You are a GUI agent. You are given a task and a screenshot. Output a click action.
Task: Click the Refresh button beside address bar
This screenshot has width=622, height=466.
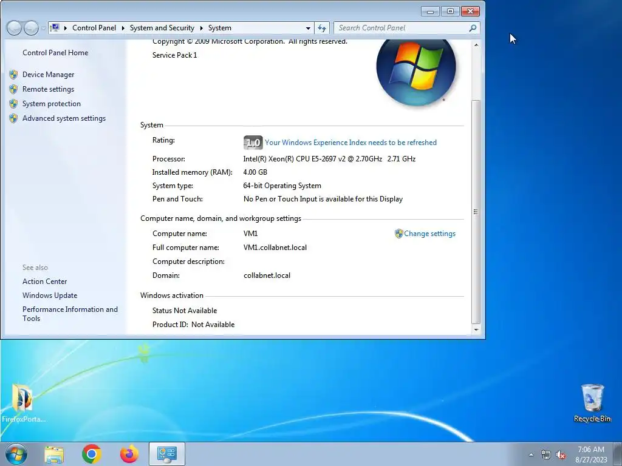tap(322, 28)
